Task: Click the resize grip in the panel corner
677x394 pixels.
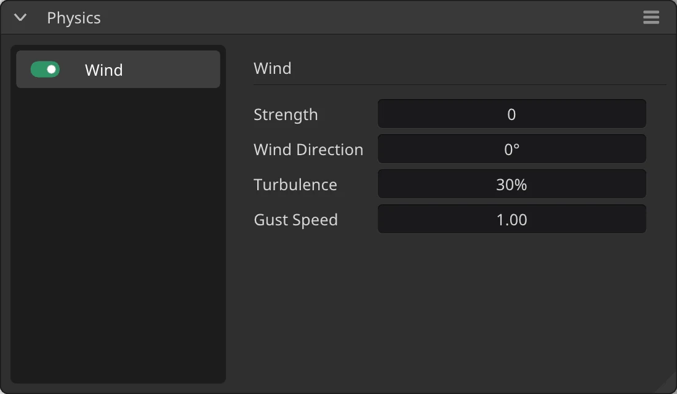Action: coord(667,384)
